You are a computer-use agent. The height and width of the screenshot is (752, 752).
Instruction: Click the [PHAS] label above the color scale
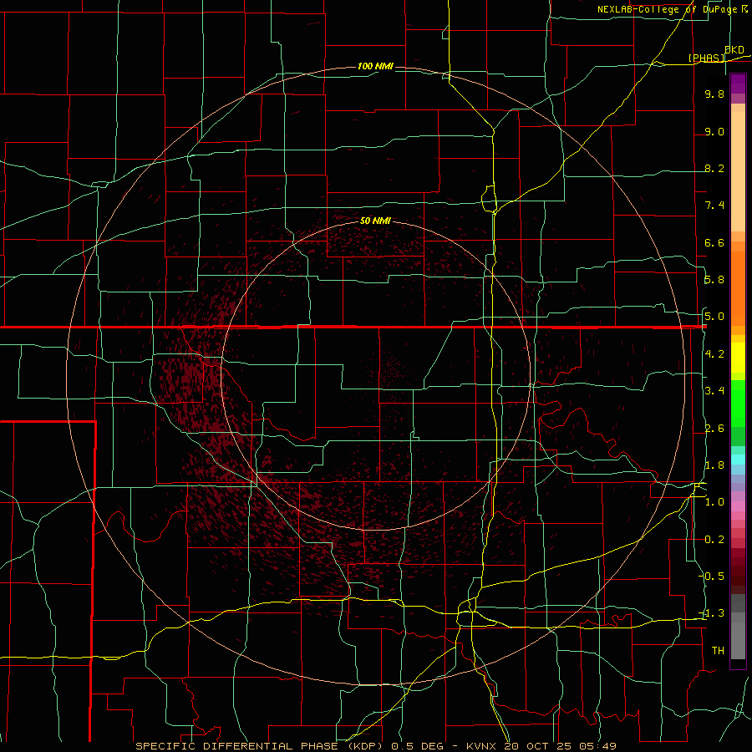706,58
